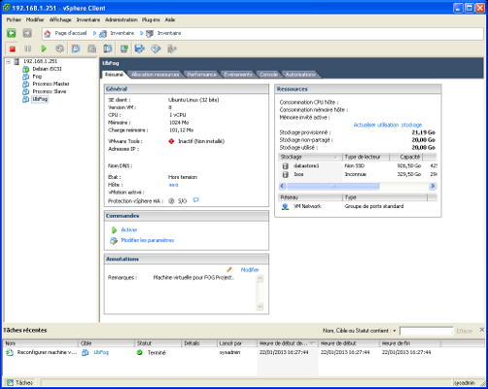Image resolution: width=488 pixels, height=389 pixels.
Task: Click the task icon beside Reconfigurer machine
Action: coord(10,352)
